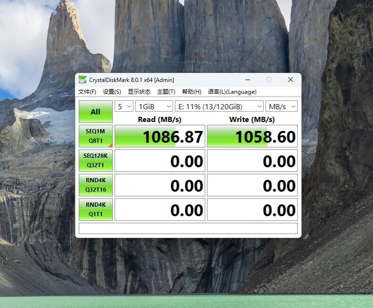The width and height of the screenshot is (373, 308).
Task: Click the Read (MB/s) column header
Action: click(x=159, y=119)
